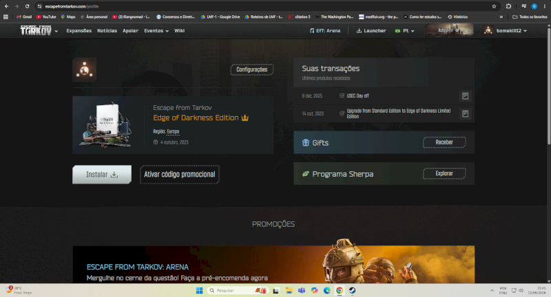551x297 pixels.
Task: Open the Windows Start menu
Action: coord(199,290)
